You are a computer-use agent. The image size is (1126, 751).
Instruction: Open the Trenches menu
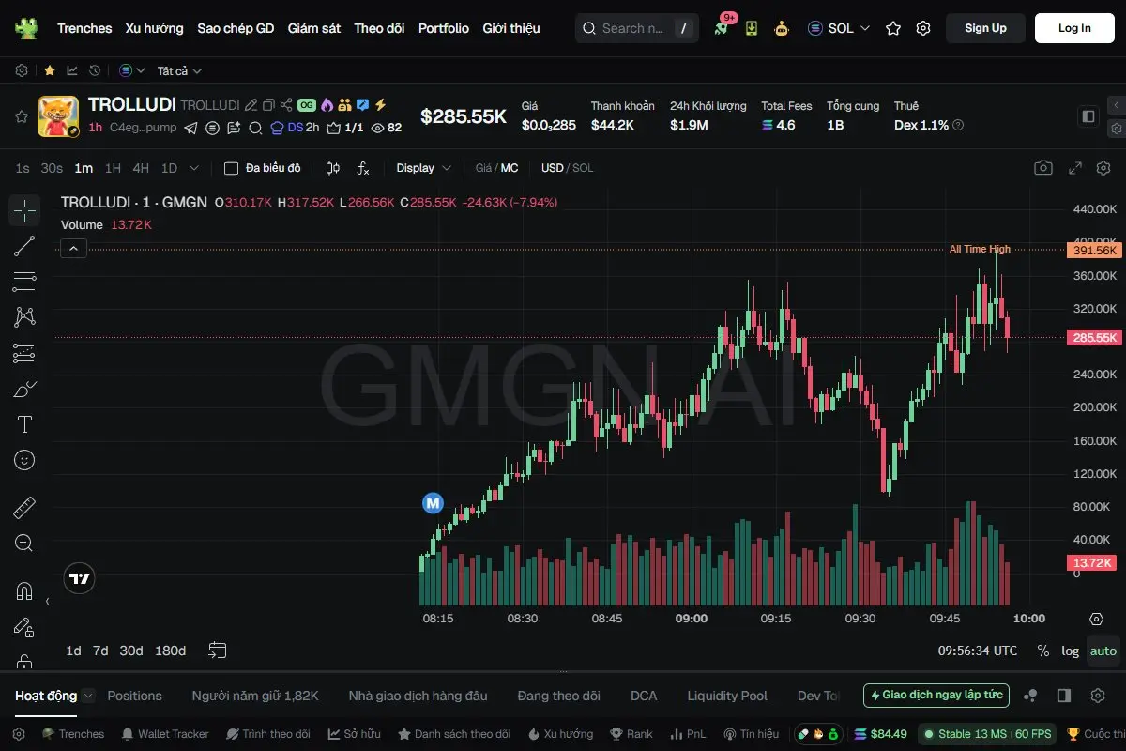coord(84,28)
